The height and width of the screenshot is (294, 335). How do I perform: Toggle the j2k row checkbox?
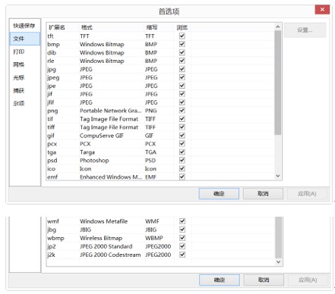182,255
